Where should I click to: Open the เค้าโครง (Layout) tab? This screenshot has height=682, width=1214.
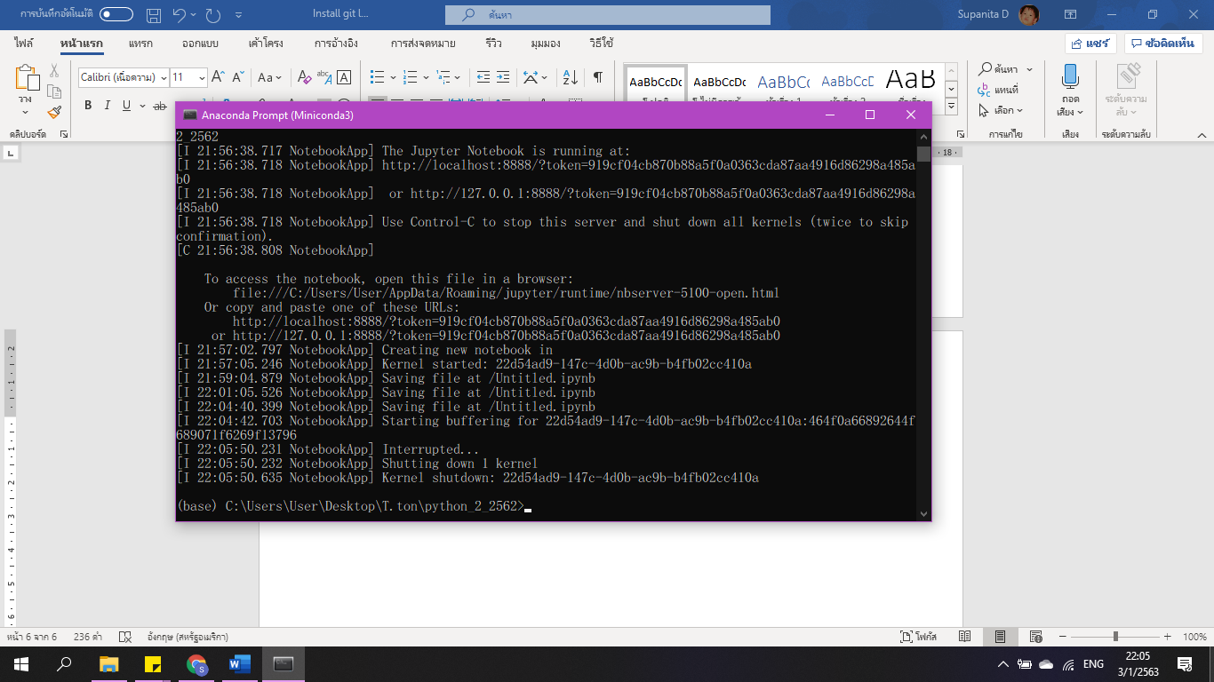[266, 44]
